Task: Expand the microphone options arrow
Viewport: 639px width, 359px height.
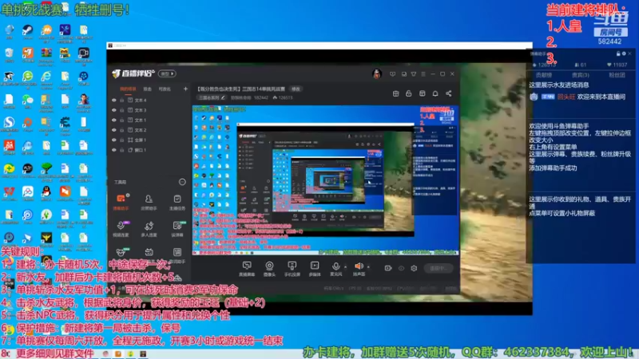Action: 346,267
